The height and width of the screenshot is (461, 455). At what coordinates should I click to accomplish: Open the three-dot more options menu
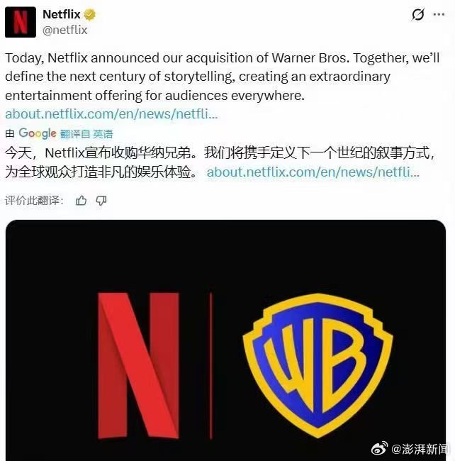coord(439,14)
